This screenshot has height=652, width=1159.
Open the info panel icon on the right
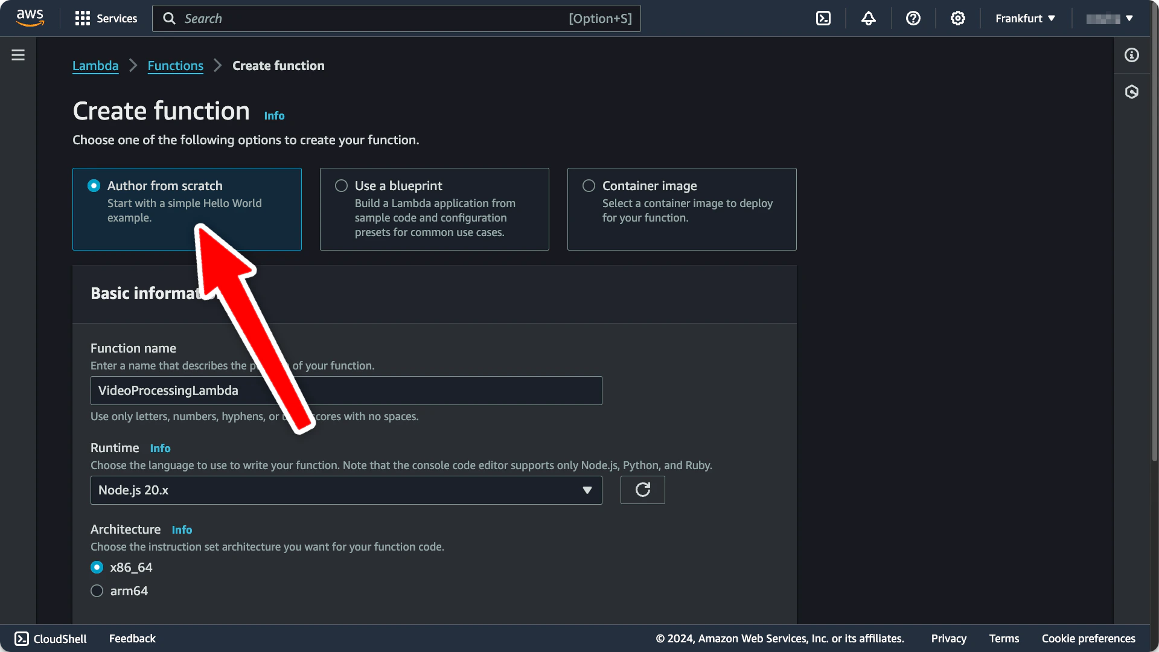click(1132, 55)
